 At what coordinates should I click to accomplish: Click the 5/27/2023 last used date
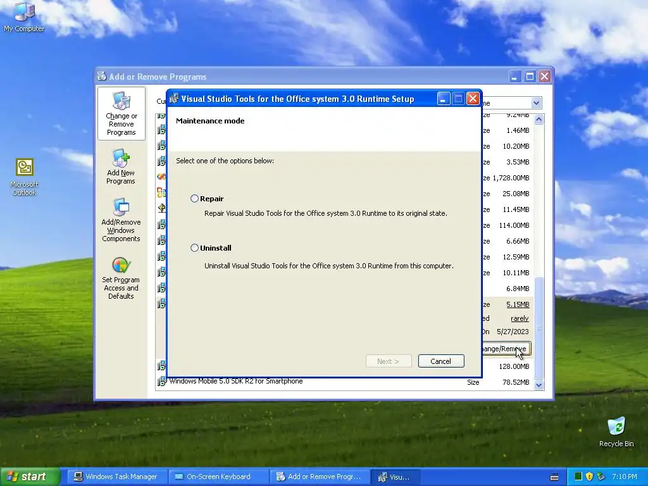point(513,332)
